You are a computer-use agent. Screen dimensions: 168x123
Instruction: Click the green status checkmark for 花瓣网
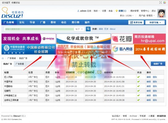tap(138, 91)
